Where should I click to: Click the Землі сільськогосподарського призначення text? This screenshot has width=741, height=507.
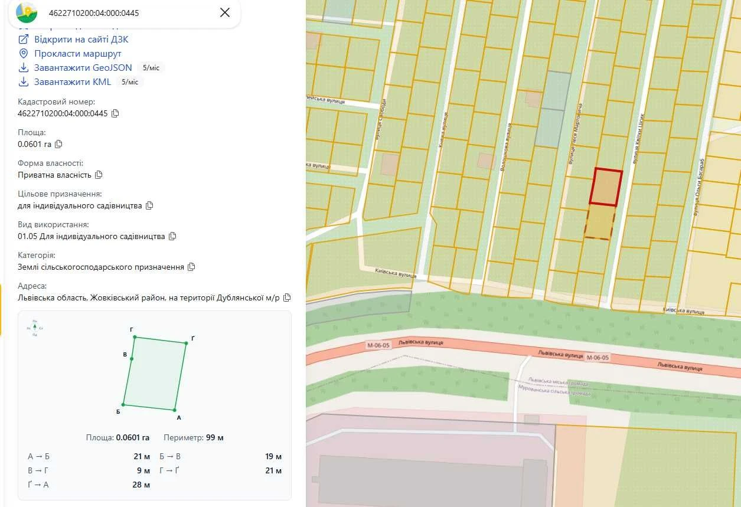(x=101, y=267)
